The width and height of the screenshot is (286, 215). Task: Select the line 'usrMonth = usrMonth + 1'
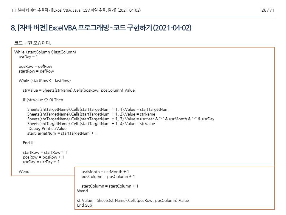105,172
